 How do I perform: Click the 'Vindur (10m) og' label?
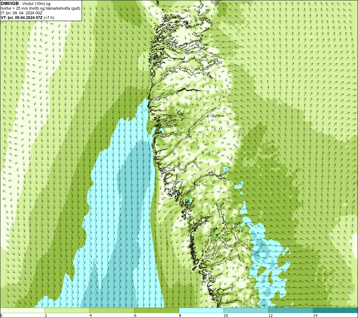pos(37,4)
